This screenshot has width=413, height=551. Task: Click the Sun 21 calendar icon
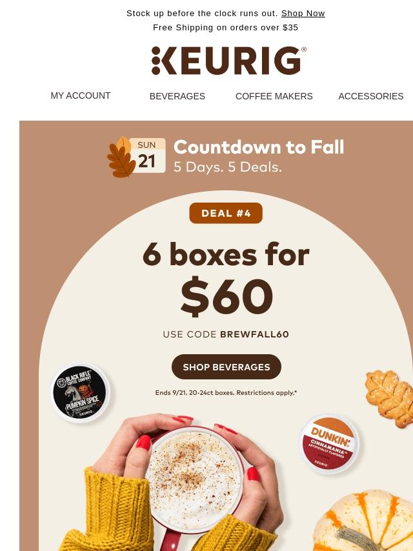147,155
